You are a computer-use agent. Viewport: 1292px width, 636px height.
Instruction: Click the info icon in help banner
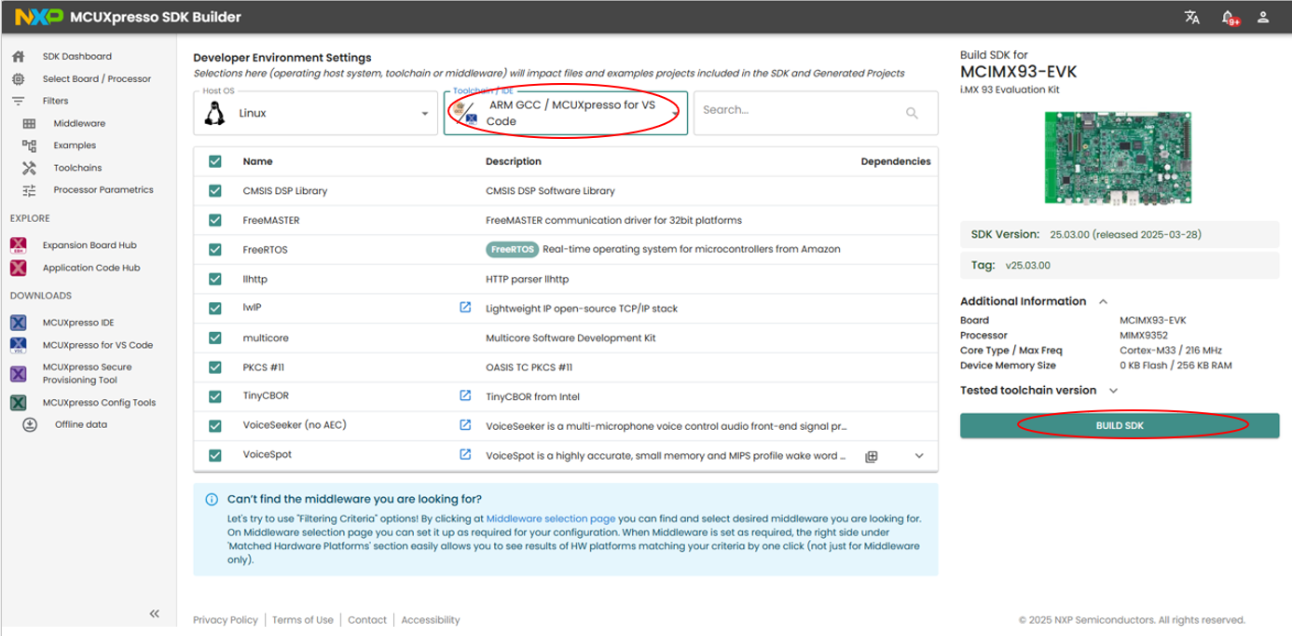pos(211,499)
